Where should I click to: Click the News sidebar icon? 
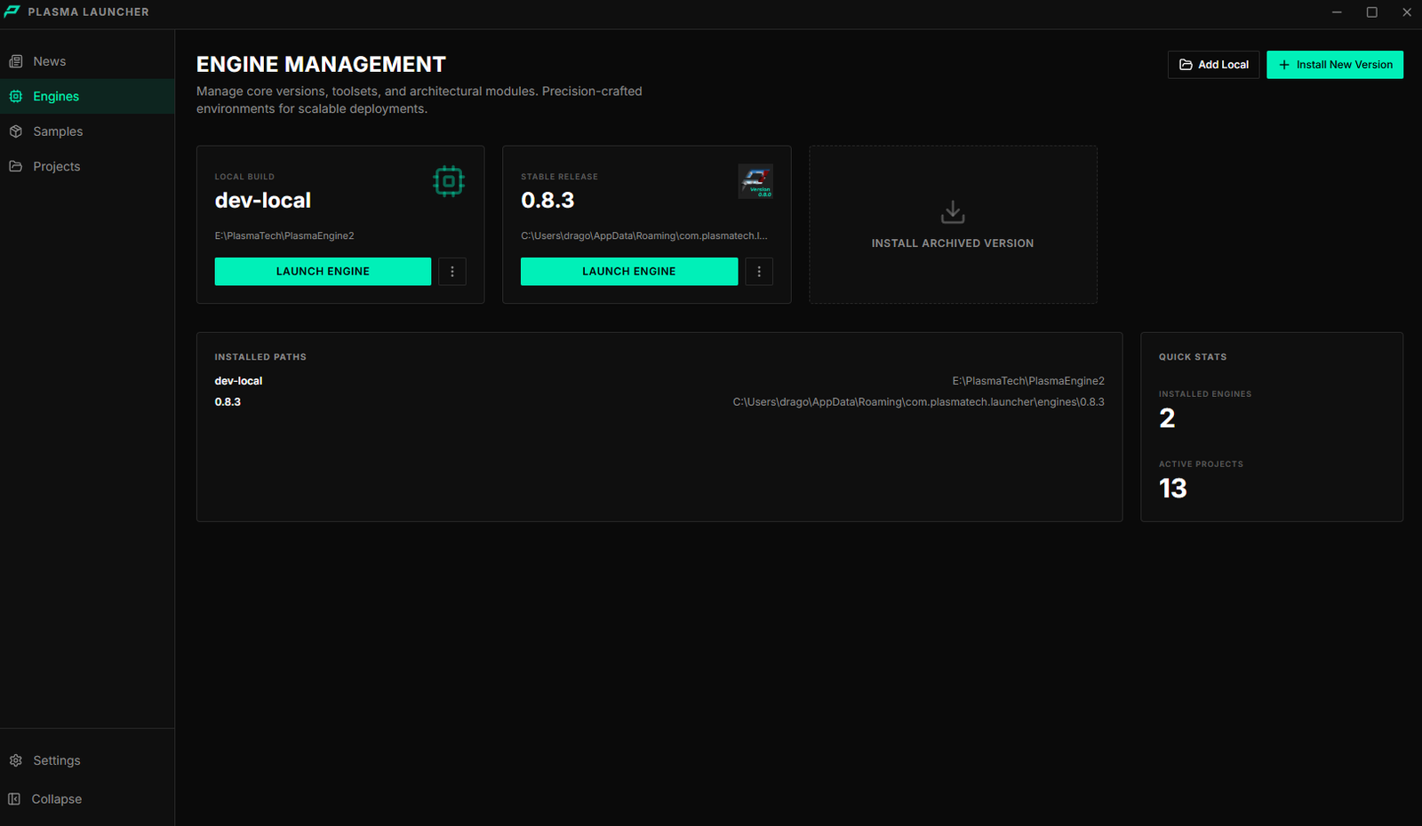pos(16,61)
